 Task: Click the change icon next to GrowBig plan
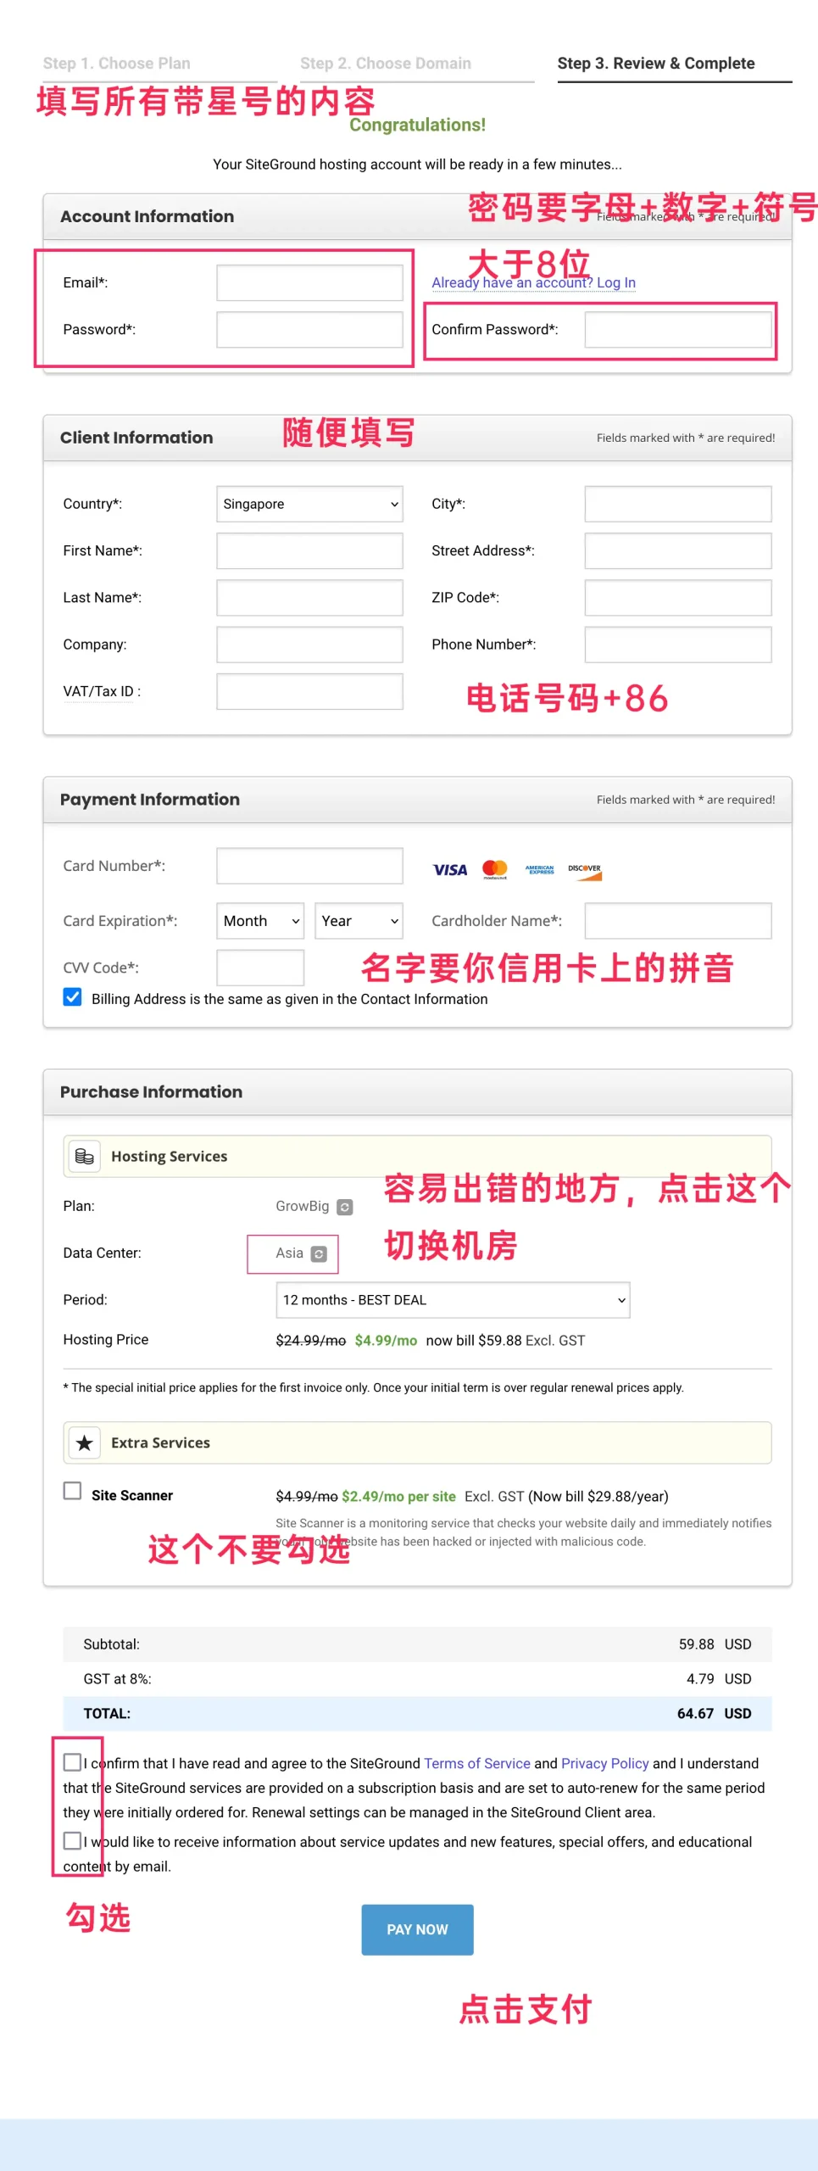click(x=345, y=1207)
